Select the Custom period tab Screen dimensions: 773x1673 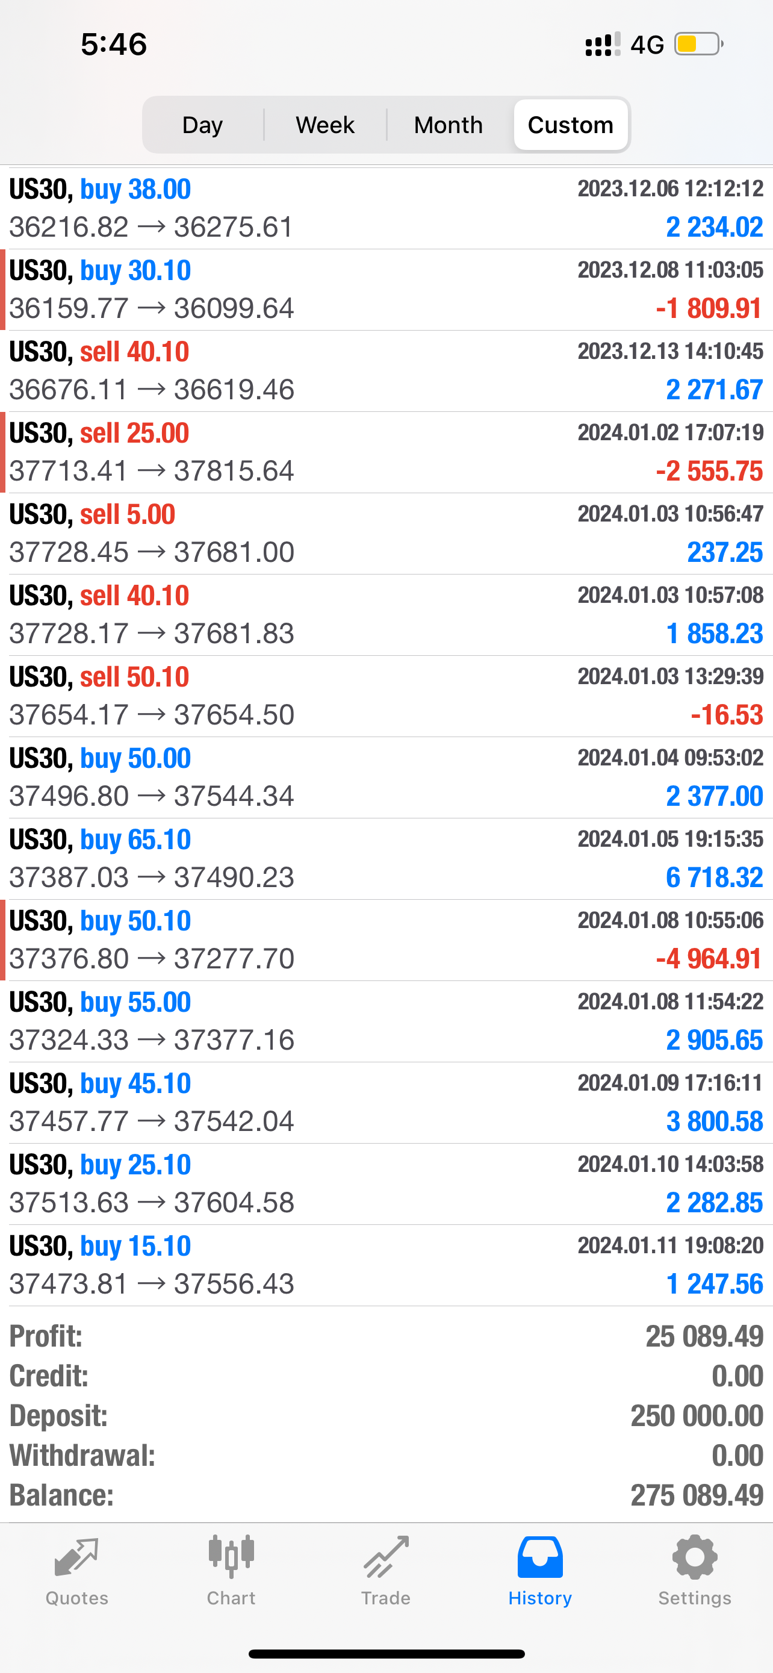coord(571,125)
